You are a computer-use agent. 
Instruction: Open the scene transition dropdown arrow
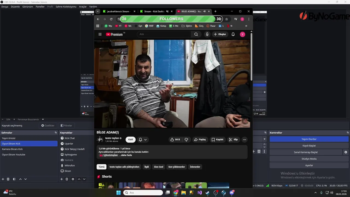tap(264, 139)
